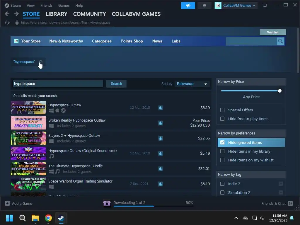The image size is (300, 225).
Task: Check Hide items on my wishlist
Action: (222, 160)
